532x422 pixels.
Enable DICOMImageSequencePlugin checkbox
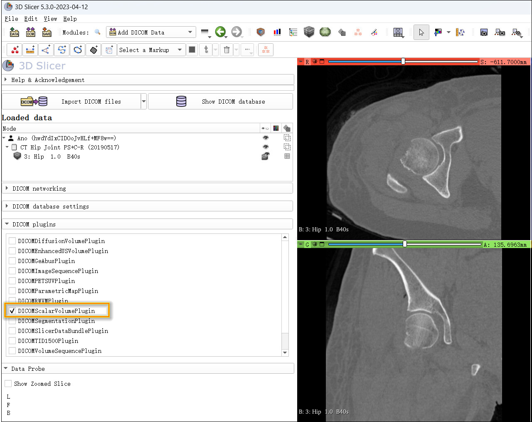12,271
